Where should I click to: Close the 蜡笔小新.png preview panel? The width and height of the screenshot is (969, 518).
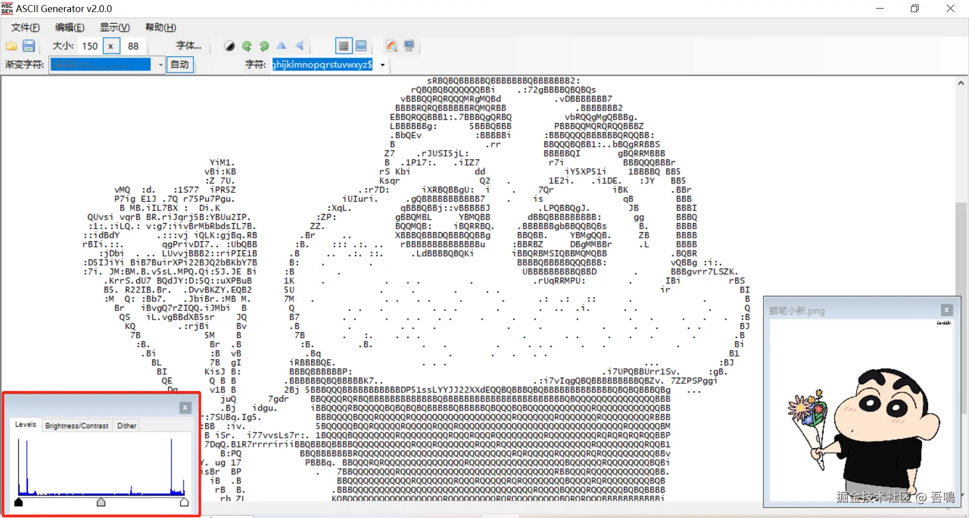point(947,310)
